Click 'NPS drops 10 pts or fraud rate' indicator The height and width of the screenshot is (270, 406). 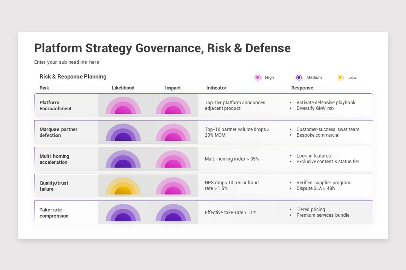(232, 185)
